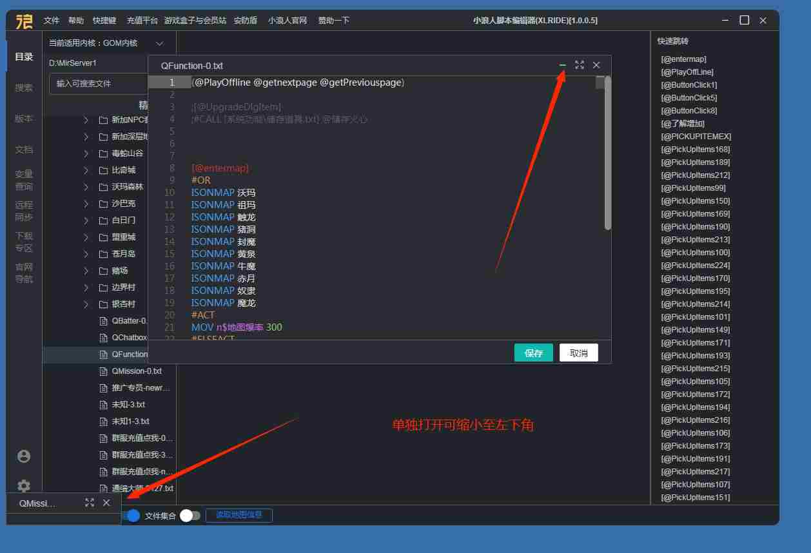Open the user account icon in sidebar
This screenshot has height=553, width=811.
point(24,456)
